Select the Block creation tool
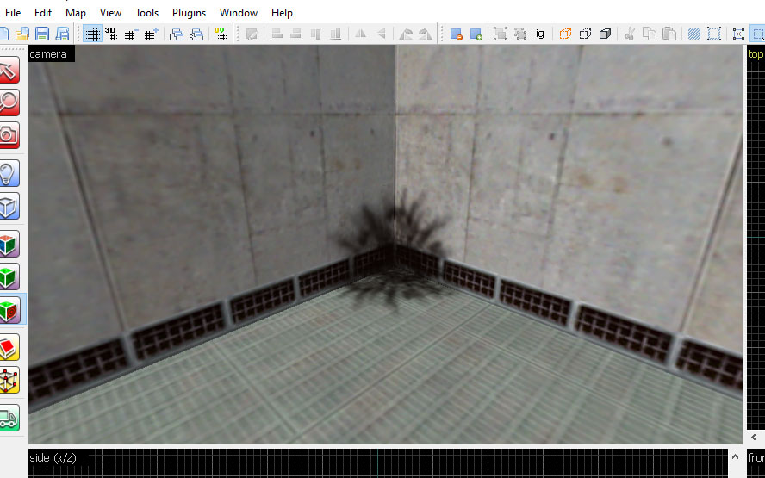Screen dimensions: 765x478 9,207
